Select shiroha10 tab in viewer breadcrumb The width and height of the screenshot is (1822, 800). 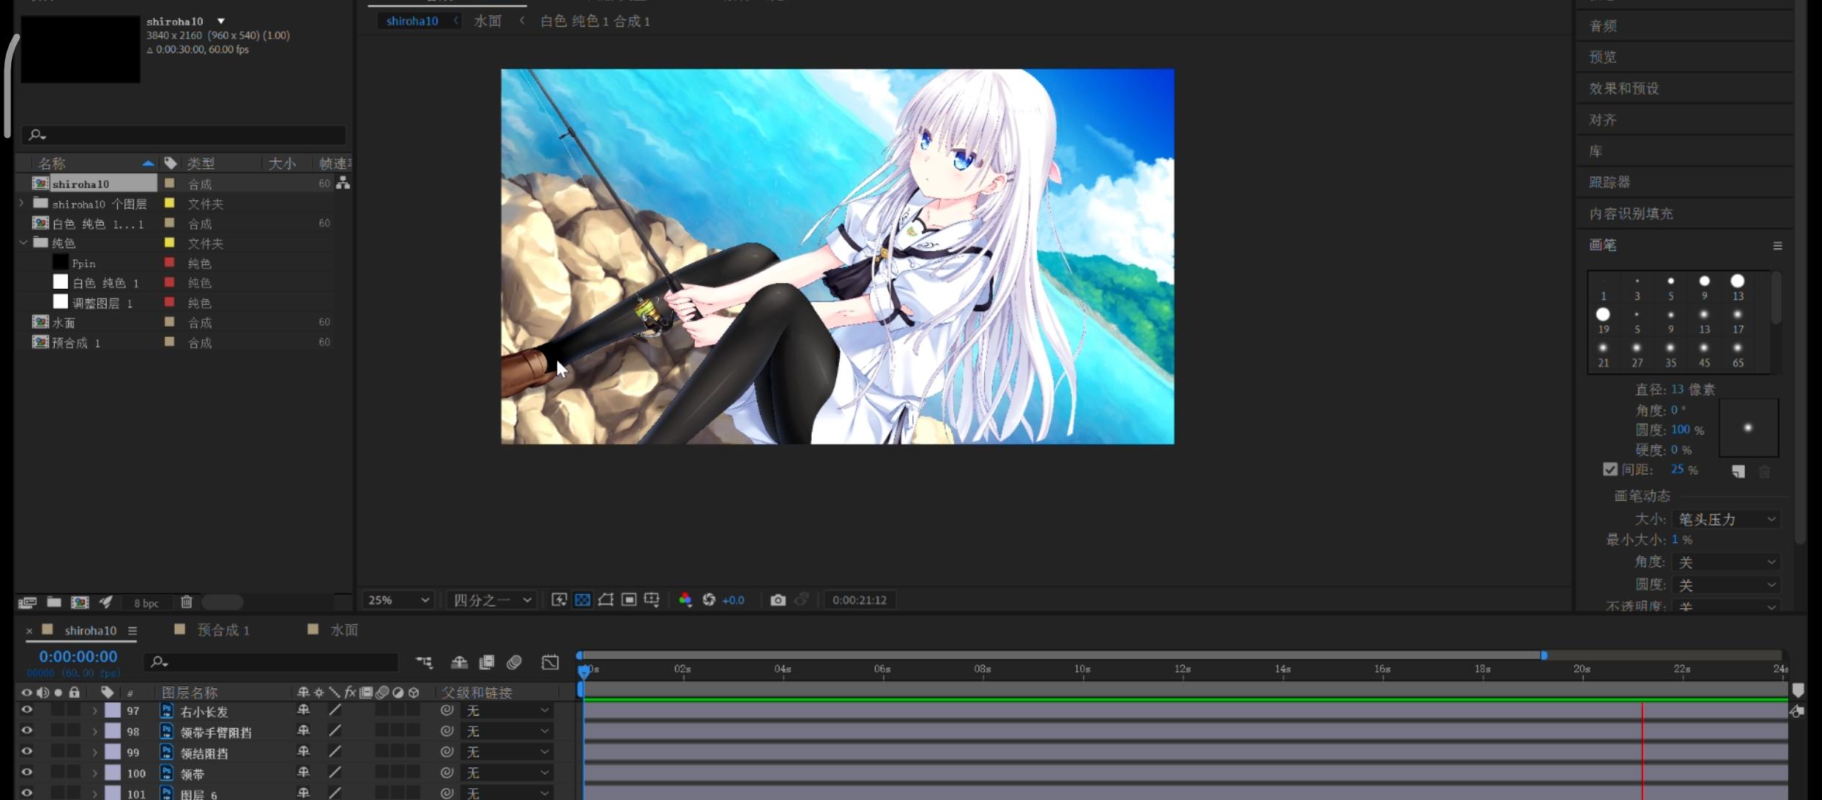[412, 21]
